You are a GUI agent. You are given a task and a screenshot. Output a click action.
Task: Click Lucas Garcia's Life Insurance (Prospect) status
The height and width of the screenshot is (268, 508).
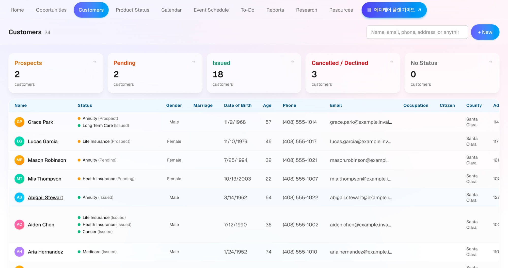104,141
